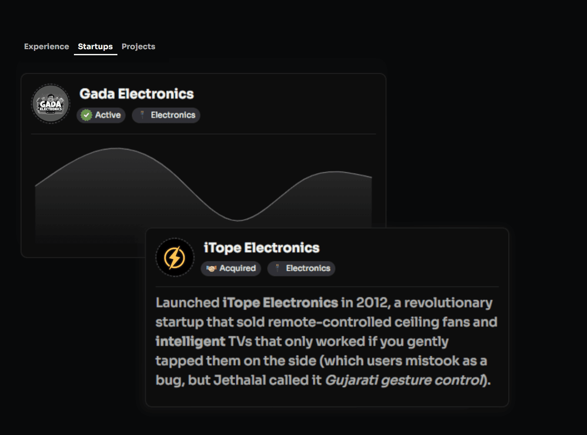
Task: Click the Active status label text
Action: click(x=108, y=115)
